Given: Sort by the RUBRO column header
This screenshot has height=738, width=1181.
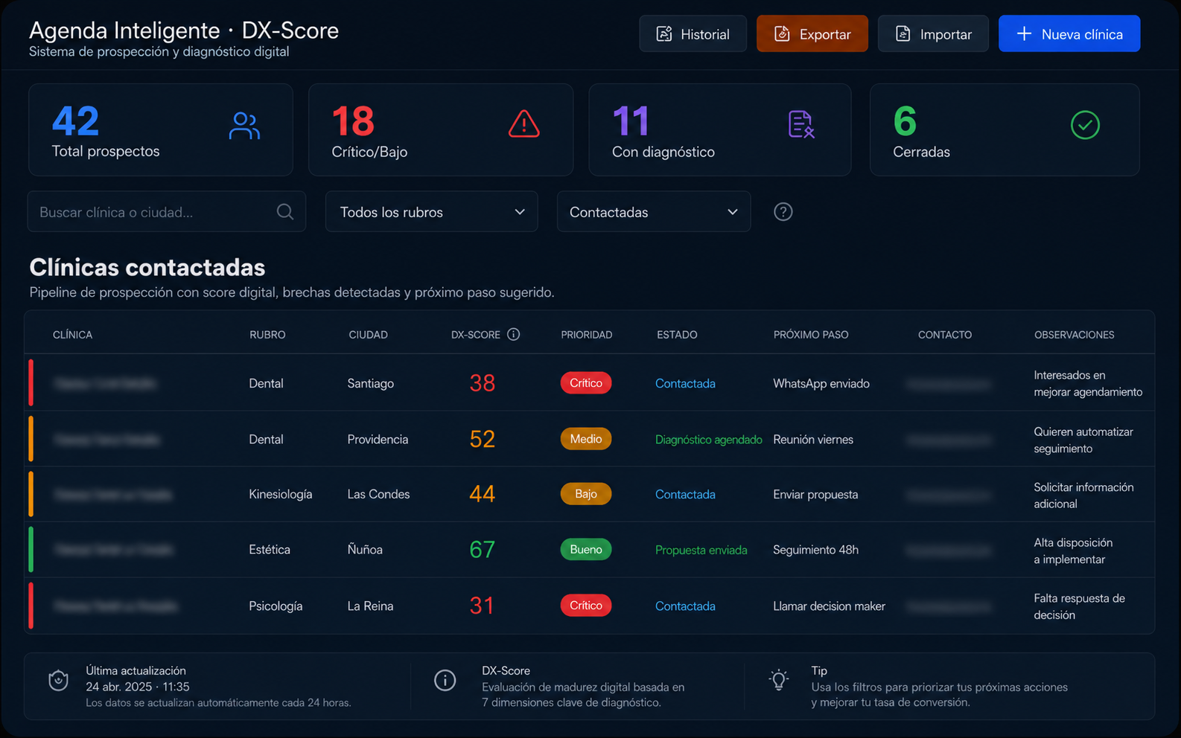Looking at the screenshot, I should (x=267, y=335).
